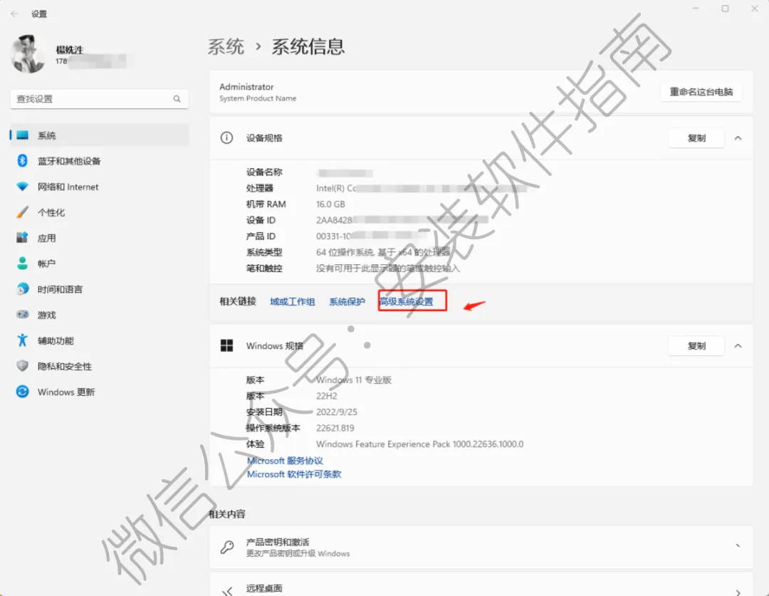Select the Network and Internet wifi icon
The height and width of the screenshot is (596, 769).
(23, 187)
